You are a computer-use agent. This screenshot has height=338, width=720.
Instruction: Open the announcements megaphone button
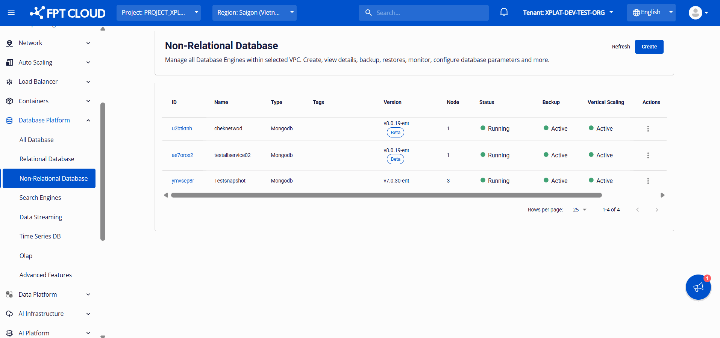click(x=698, y=287)
